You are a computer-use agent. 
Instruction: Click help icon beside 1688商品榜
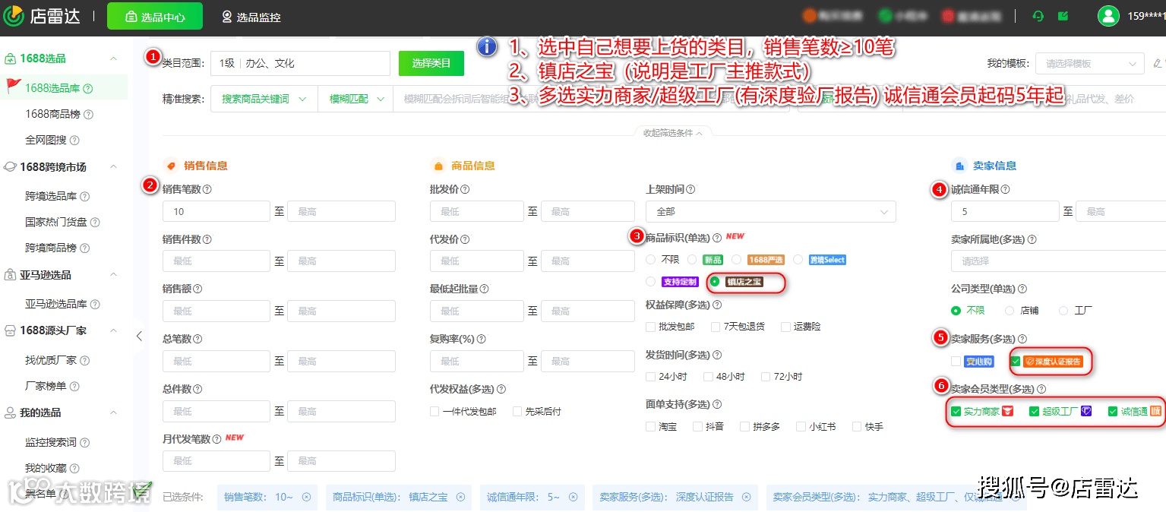88,115
